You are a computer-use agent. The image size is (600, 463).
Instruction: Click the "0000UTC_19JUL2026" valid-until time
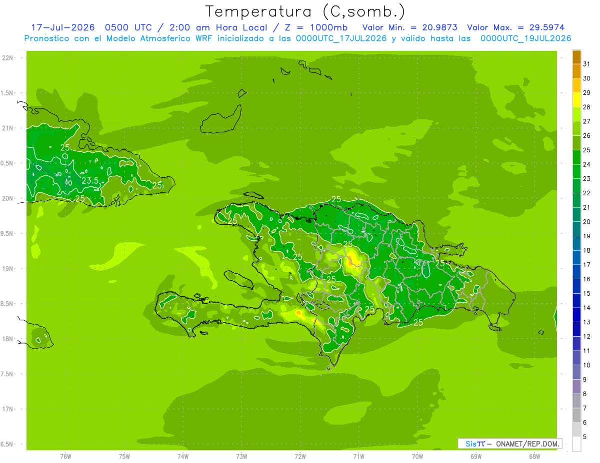pos(525,38)
